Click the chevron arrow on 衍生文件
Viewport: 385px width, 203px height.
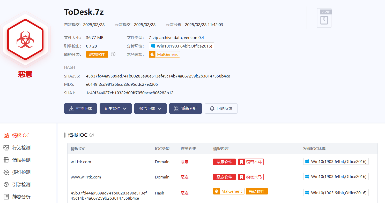tap(125, 108)
